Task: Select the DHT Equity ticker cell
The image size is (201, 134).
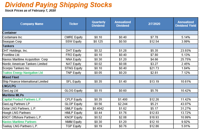Action: click(x=73, y=51)
